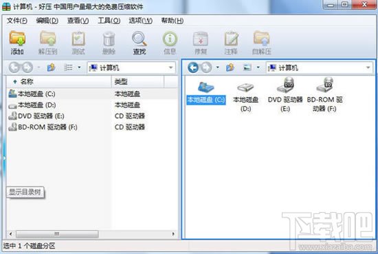
Task: Click the 注释 (Comment) toolbar icon
Action: click(x=231, y=43)
